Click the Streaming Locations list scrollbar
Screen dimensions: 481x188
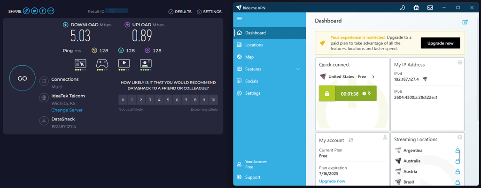tap(459, 156)
